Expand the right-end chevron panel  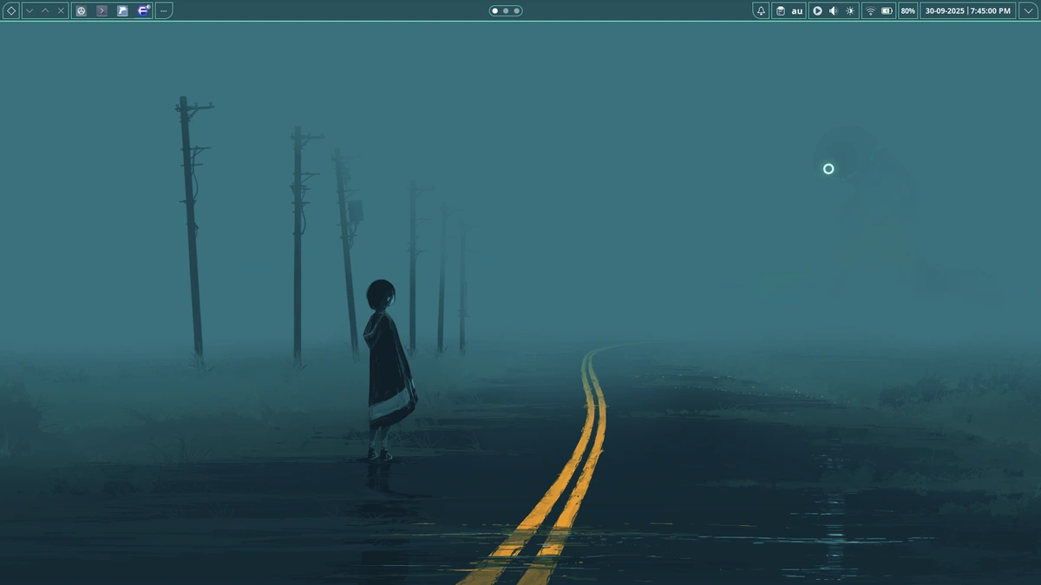pos(1028,10)
